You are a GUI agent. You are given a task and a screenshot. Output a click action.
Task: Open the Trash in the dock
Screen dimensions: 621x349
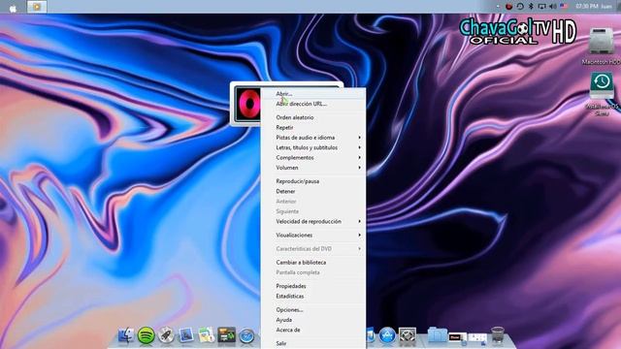click(x=498, y=335)
